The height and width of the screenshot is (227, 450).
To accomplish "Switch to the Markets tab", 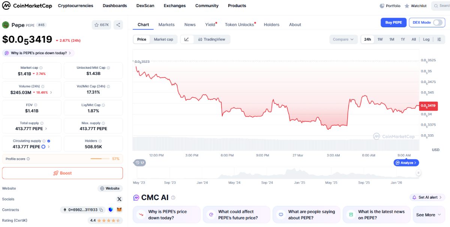I will click(166, 25).
